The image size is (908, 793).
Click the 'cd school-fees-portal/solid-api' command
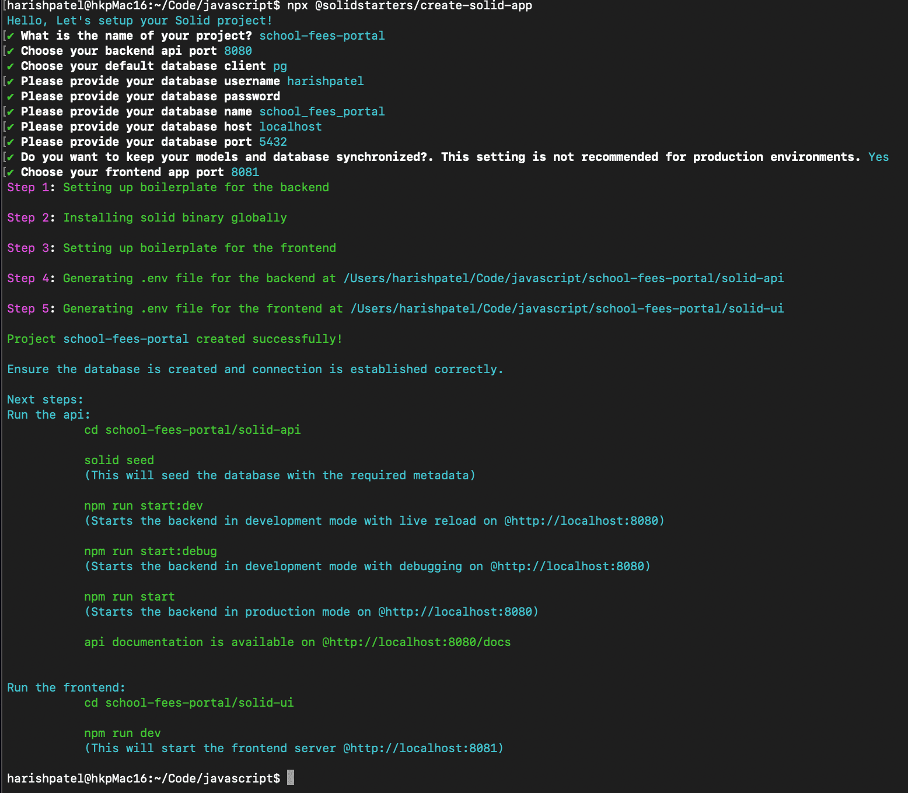tap(193, 430)
